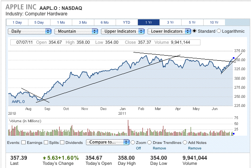Click the tall January volume spike bar
The height and width of the screenshot is (168, 251).
click(128, 128)
